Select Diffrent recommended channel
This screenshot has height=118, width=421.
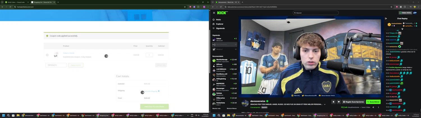tap(225, 65)
